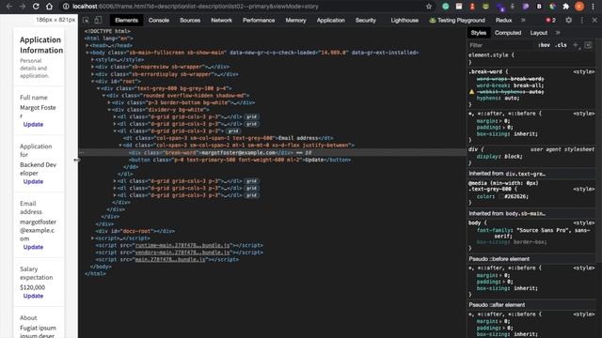
Task: Click the browser forward arrow
Action: [x=23, y=7]
